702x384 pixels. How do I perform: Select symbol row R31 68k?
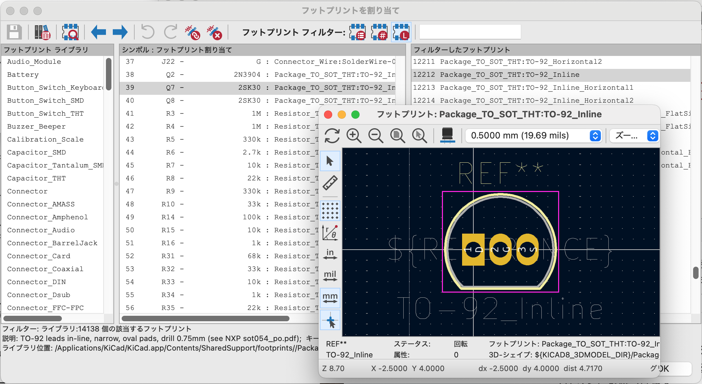point(219,256)
